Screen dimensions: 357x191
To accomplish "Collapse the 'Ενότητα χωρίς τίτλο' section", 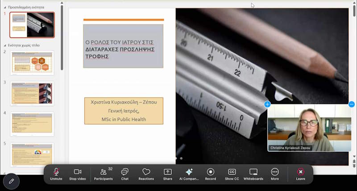I will (x=5, y=46).
